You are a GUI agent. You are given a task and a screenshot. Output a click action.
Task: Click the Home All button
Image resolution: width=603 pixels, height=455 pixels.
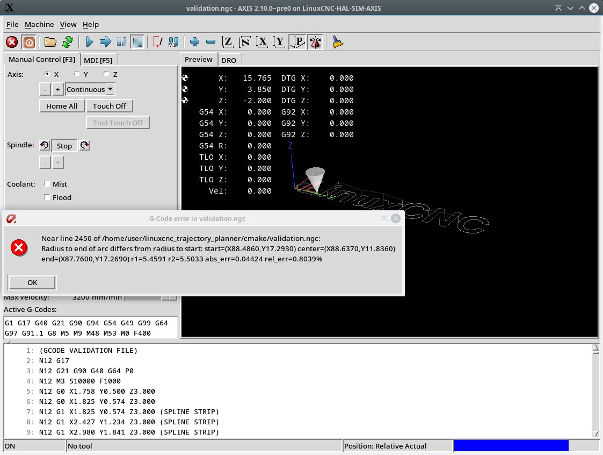62,106
